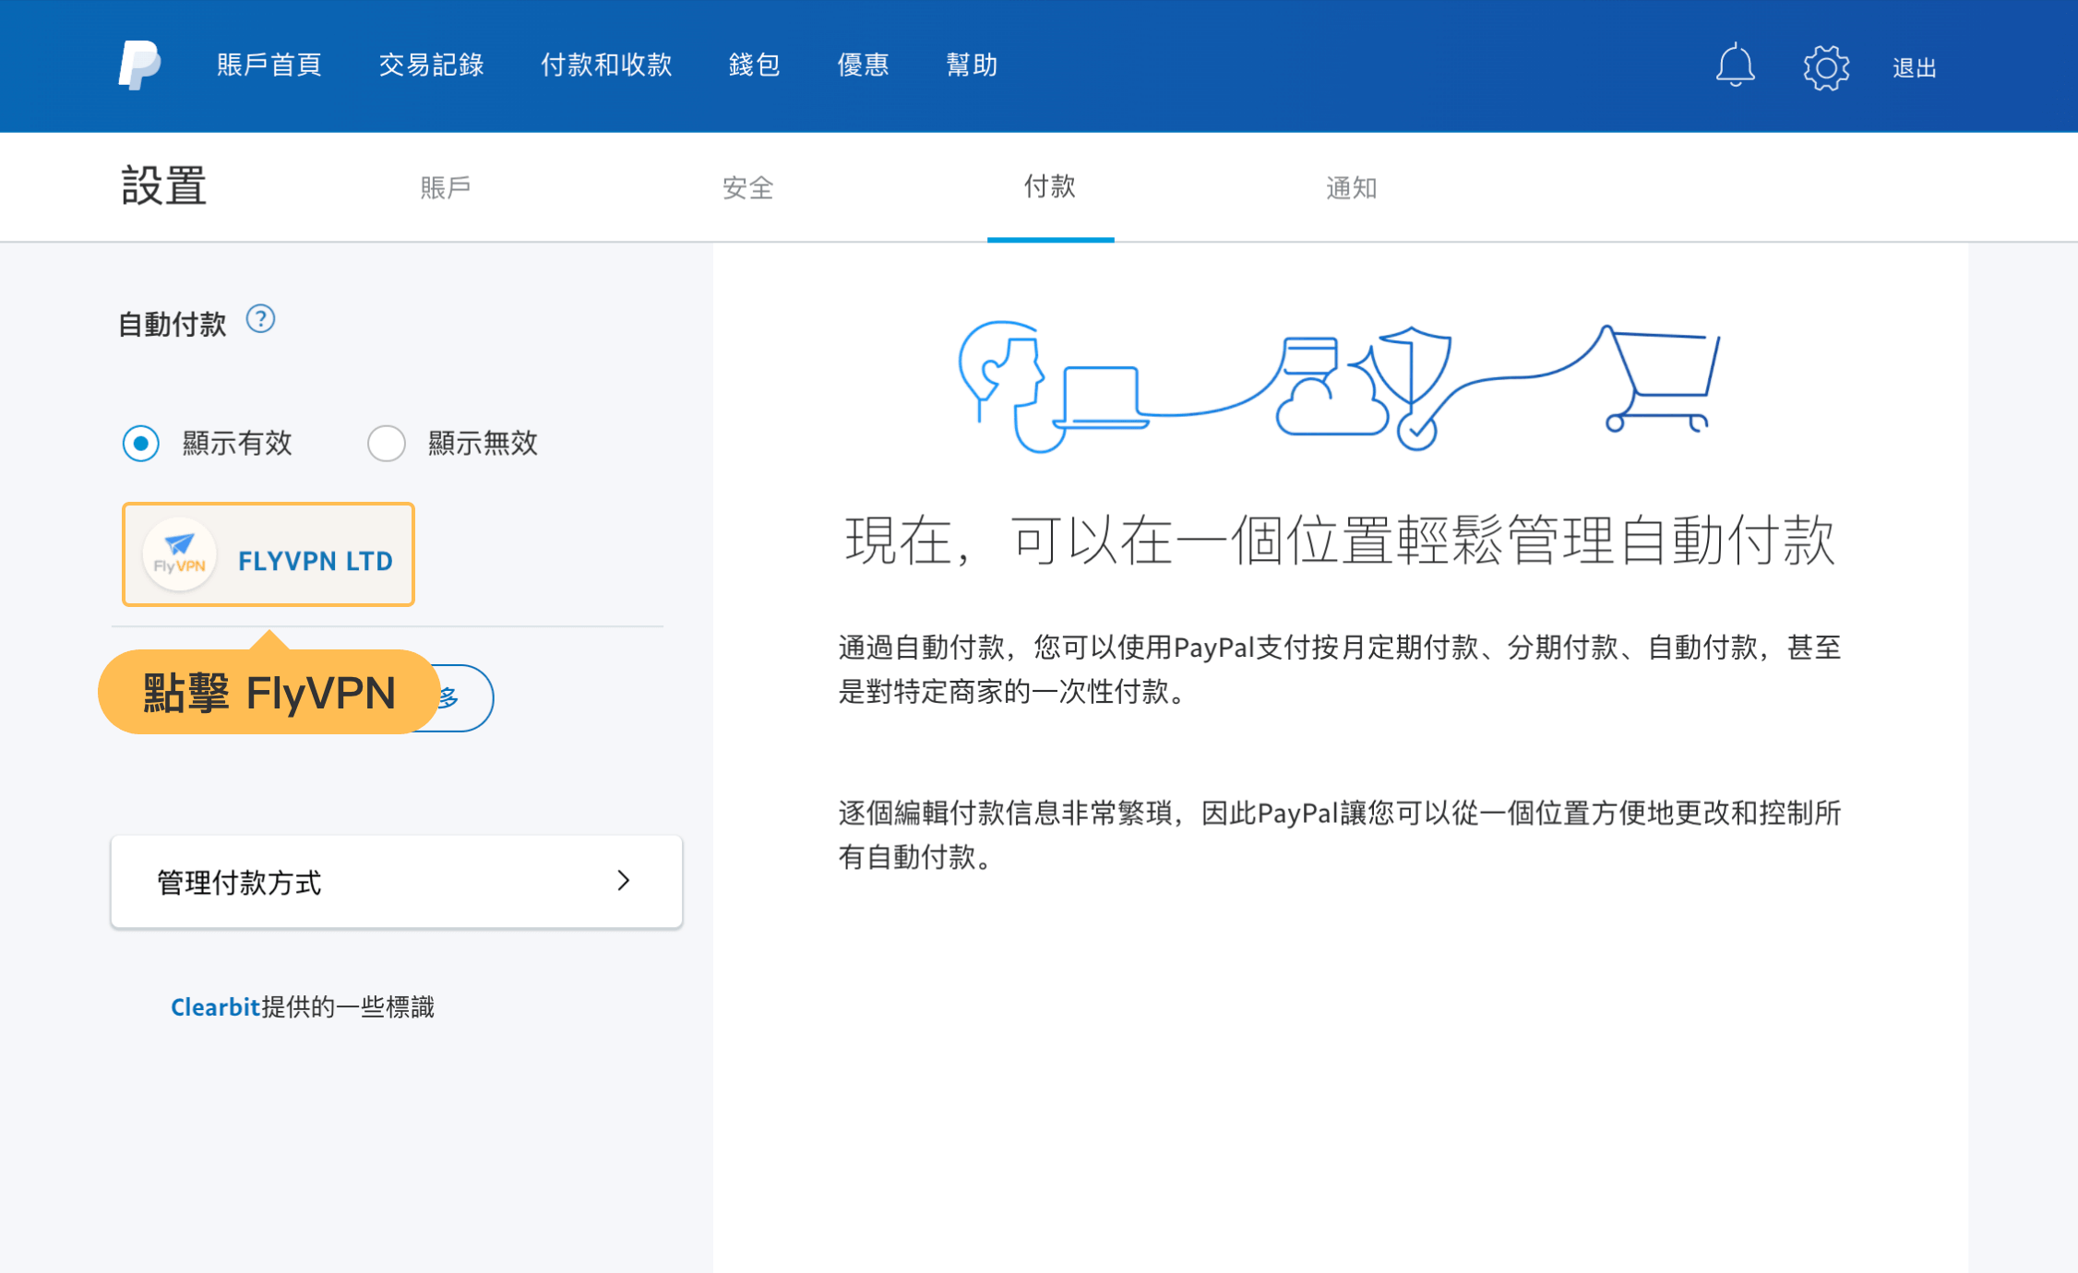Open the notifications bell icon
The height and width of the screenshot is (1273, 2078).
pyautogui.click(x=1735, y=65)
